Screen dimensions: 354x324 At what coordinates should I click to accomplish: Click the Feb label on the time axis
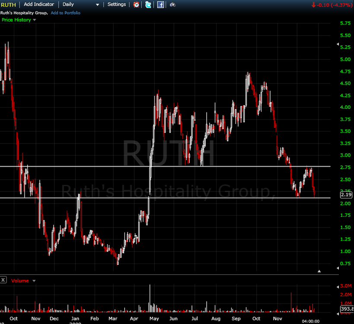[x=95, y=318]
